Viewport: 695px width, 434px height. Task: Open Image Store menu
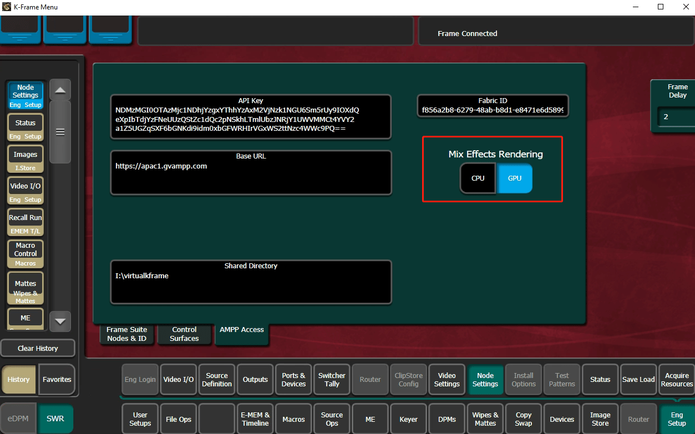coord(600,419)
